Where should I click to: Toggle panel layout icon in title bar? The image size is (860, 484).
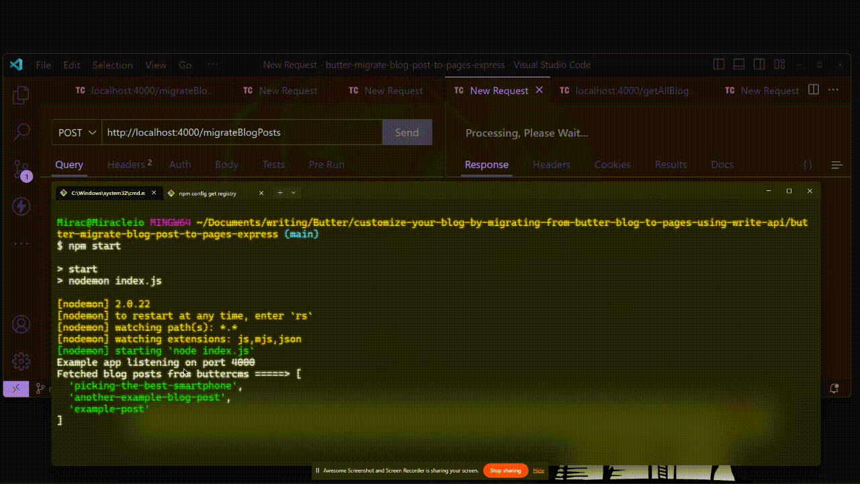pos(739,65)
